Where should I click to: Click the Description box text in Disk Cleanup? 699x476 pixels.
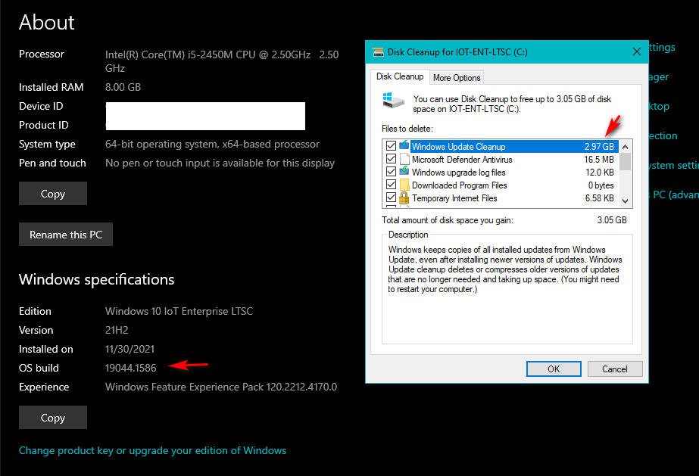504,269
